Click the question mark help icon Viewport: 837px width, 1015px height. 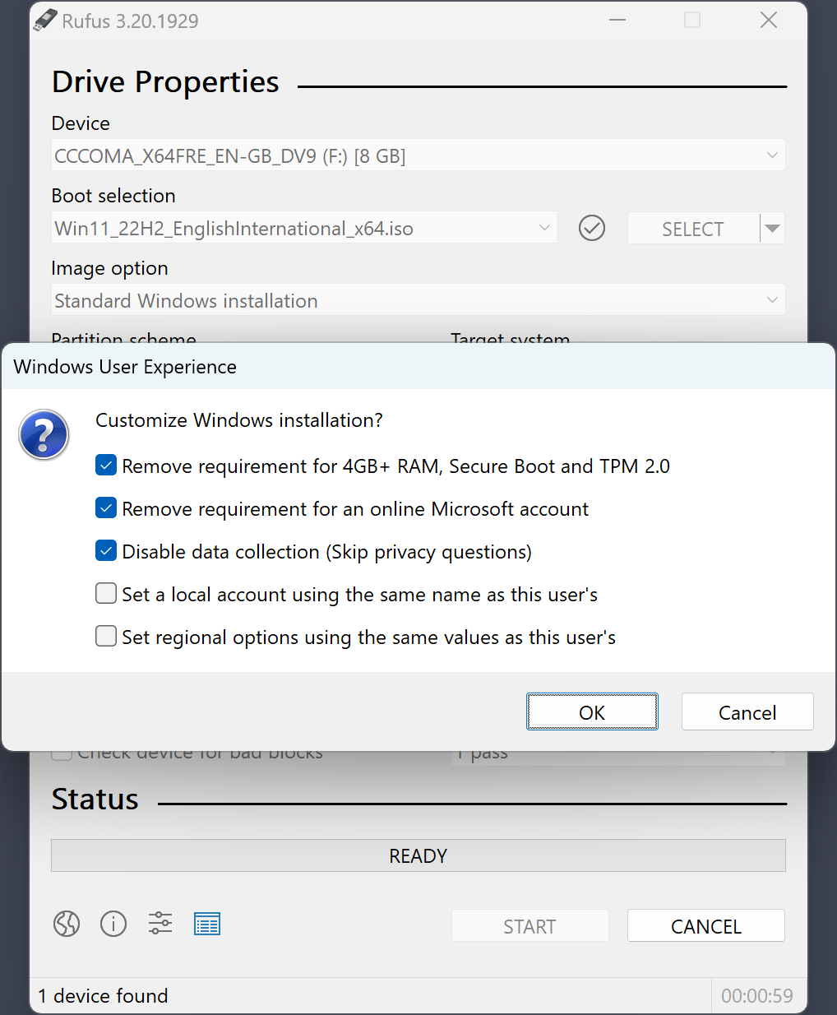(x=44, y=434)
